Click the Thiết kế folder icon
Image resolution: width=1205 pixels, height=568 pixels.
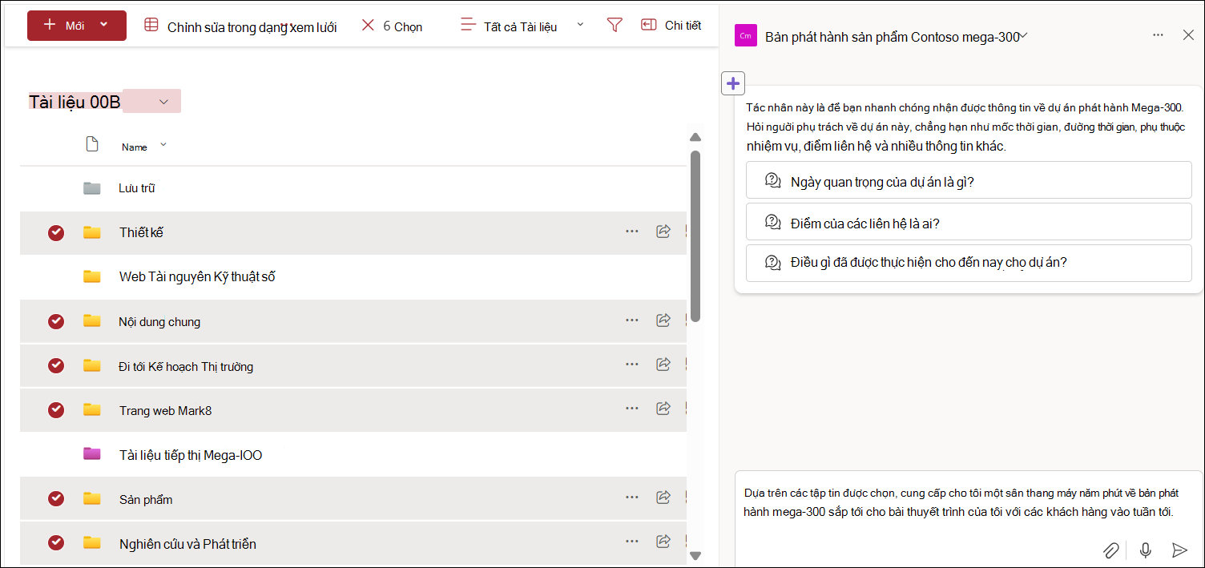[92, 232]
